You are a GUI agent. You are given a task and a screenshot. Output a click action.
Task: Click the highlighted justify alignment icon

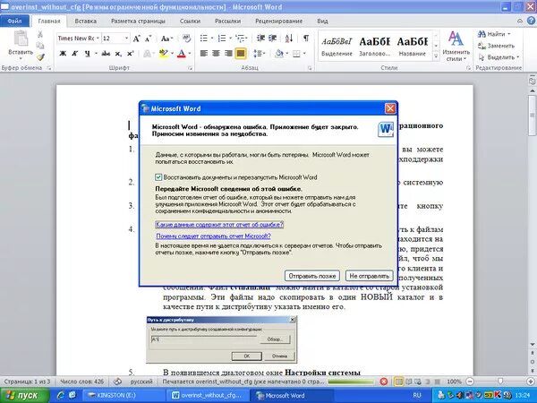coord(241,54)
